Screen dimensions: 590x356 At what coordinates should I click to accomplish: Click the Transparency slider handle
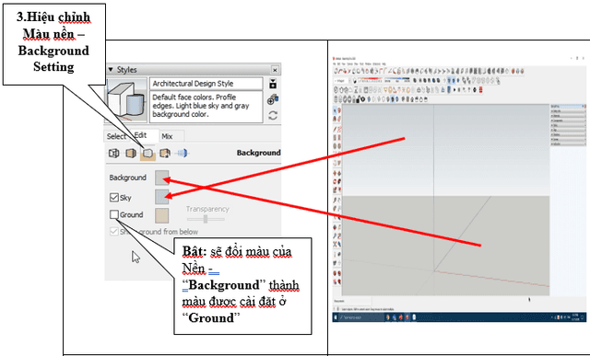point(206,219)
